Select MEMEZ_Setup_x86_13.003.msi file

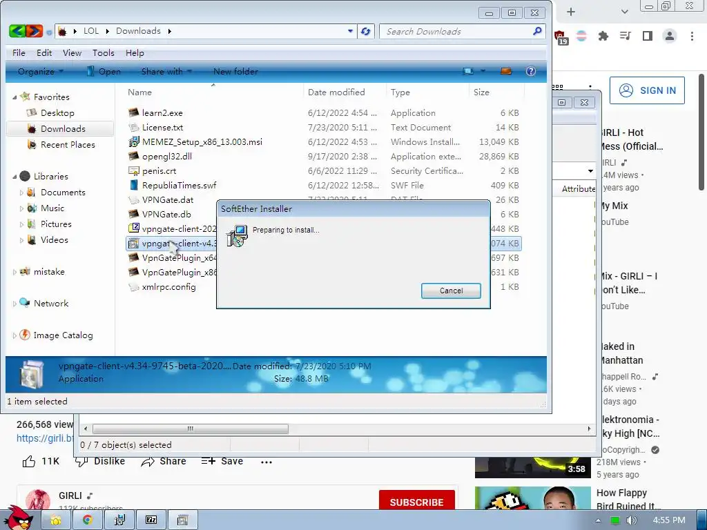[x=202, y=141]
